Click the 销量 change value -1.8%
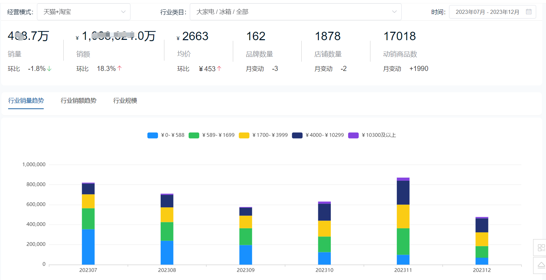The height and width of the screenshot is (280, 546). click(37, 69)
